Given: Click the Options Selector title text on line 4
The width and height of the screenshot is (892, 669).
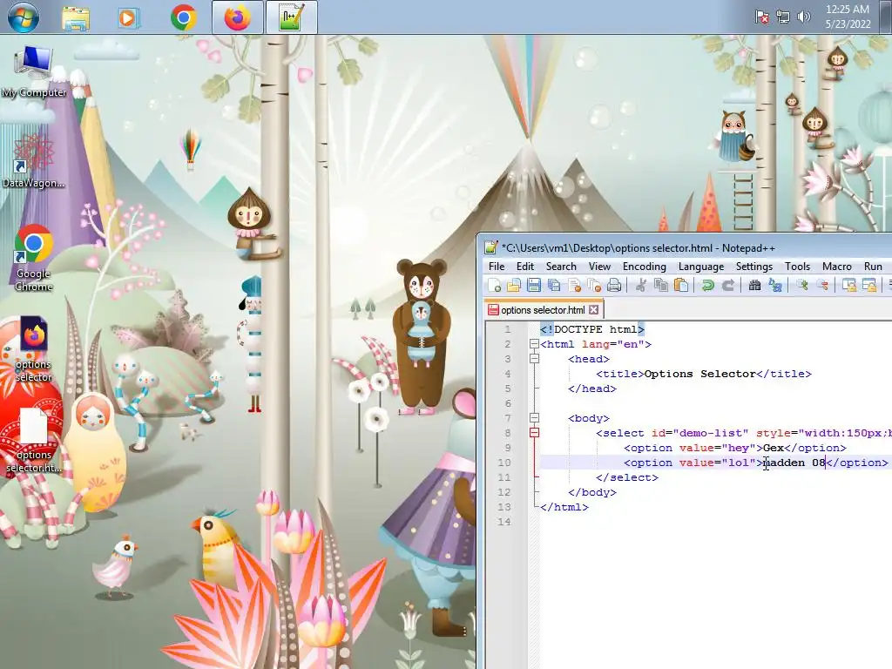Looking at the screenshot, I should pos(699,374).
